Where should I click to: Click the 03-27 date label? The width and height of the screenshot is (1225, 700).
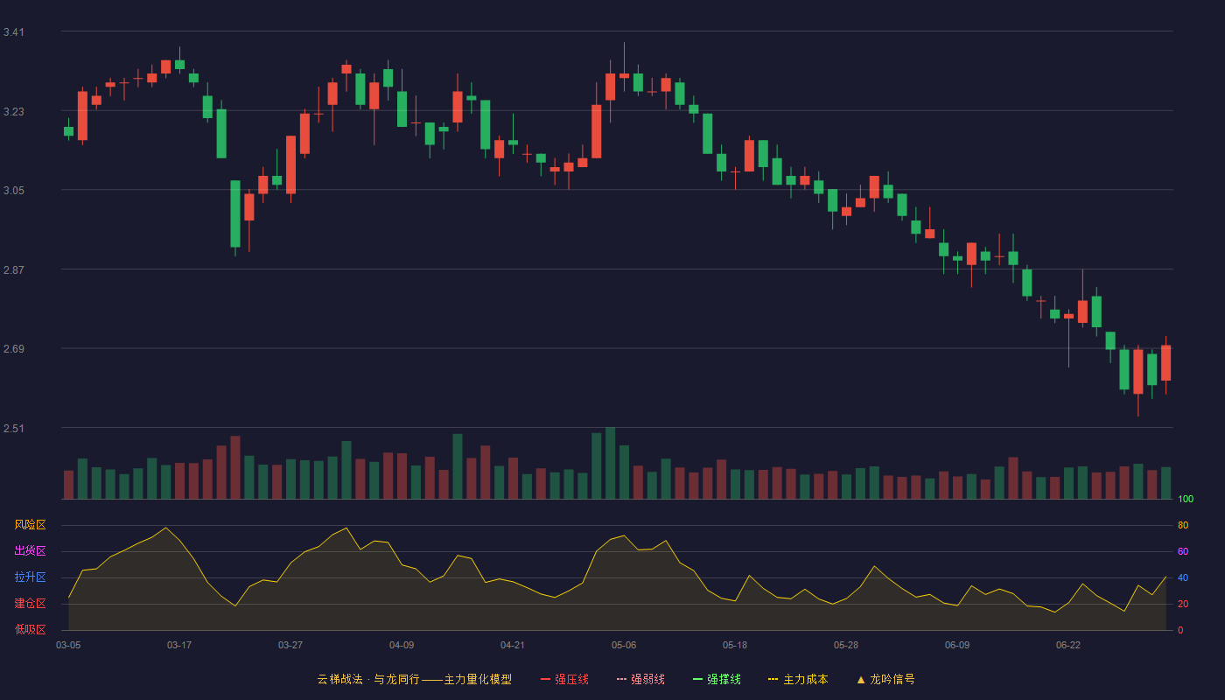click(290, 645)
